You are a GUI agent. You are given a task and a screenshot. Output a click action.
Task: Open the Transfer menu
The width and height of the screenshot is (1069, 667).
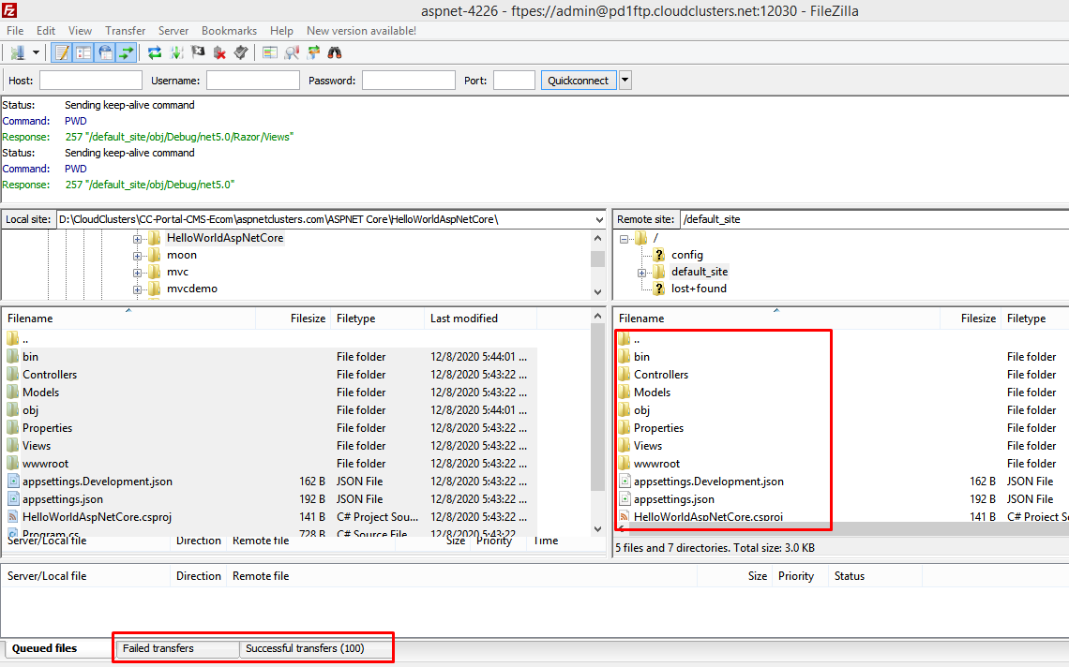pyautogui.click(x=125, y=31)
